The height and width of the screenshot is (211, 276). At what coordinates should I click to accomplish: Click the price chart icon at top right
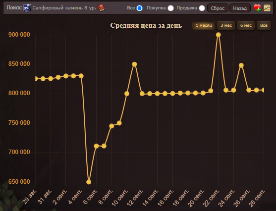pyautogui.click(x=267, y=8)
